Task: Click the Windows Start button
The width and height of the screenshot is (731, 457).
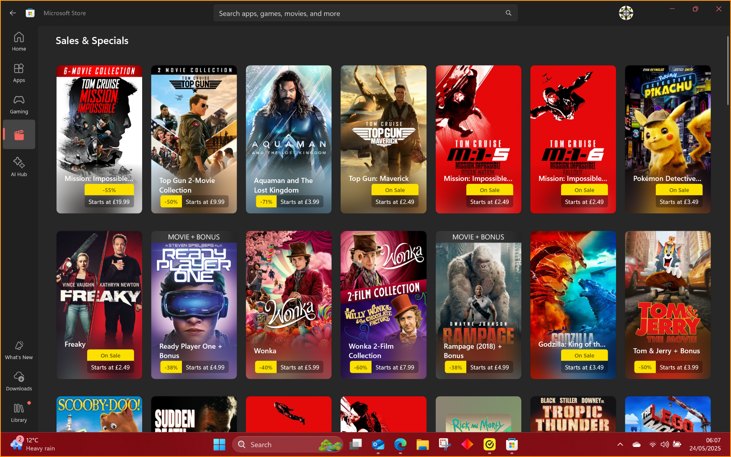Action: click(x=219, y=445)
